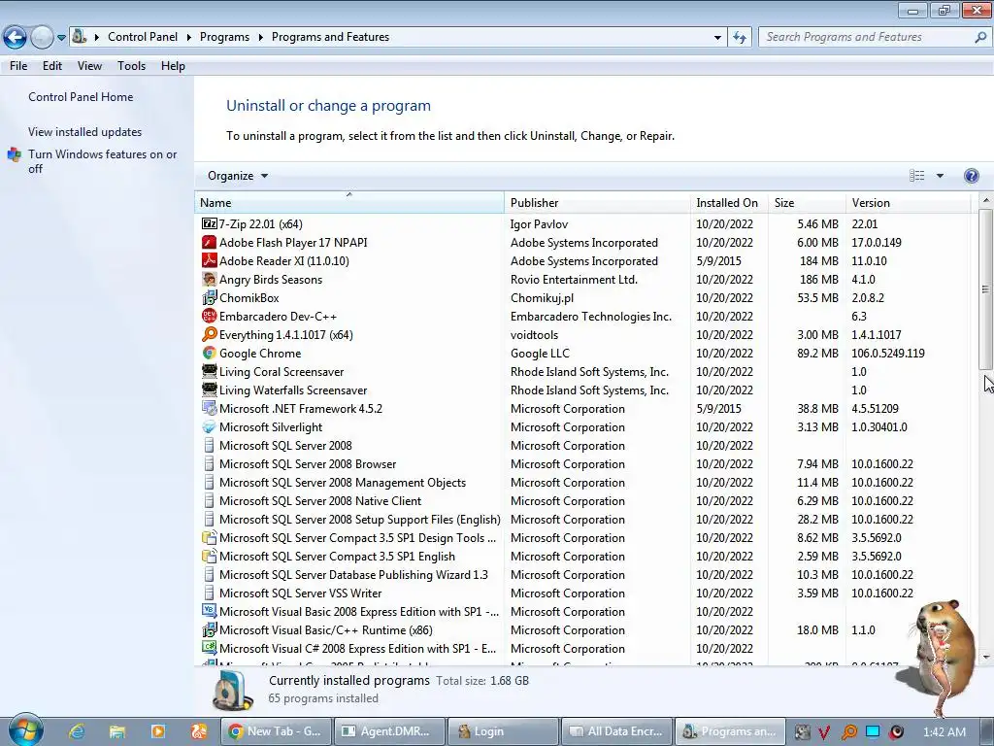Click the SQL Server Compact 3.5 SP1 English icon
994x746 pixels.
click(x=210, y=556)
